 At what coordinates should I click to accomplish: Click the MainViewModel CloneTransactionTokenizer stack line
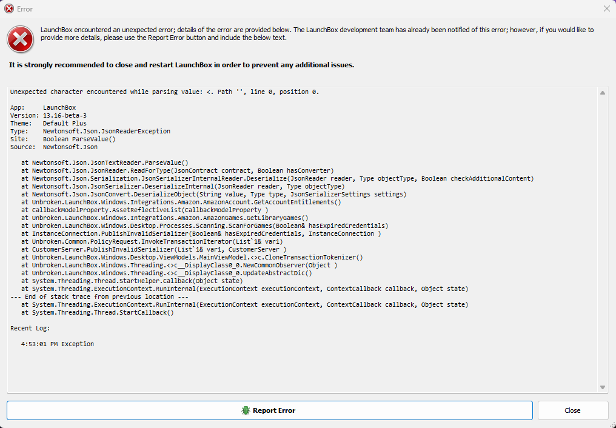192,257
